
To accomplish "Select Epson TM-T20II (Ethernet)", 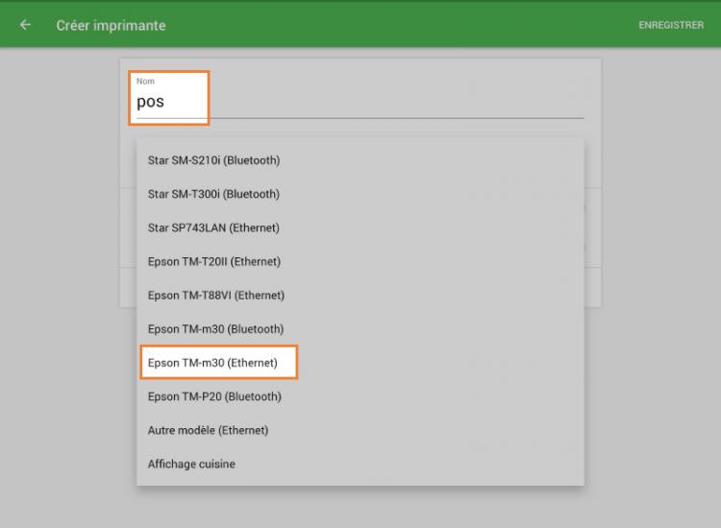I will [213, 261].
